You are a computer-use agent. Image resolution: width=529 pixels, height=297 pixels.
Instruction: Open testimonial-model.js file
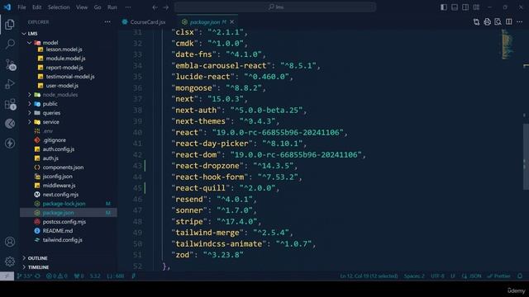coord(70,77)
